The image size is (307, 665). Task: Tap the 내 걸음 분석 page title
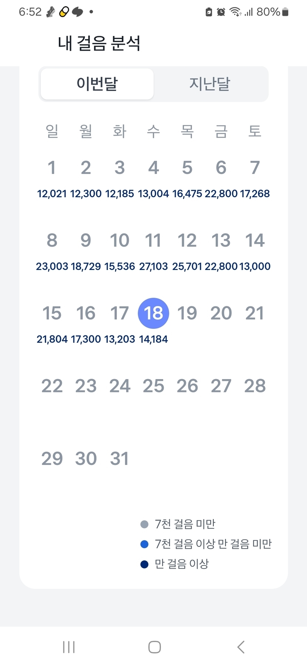(99, 43)
